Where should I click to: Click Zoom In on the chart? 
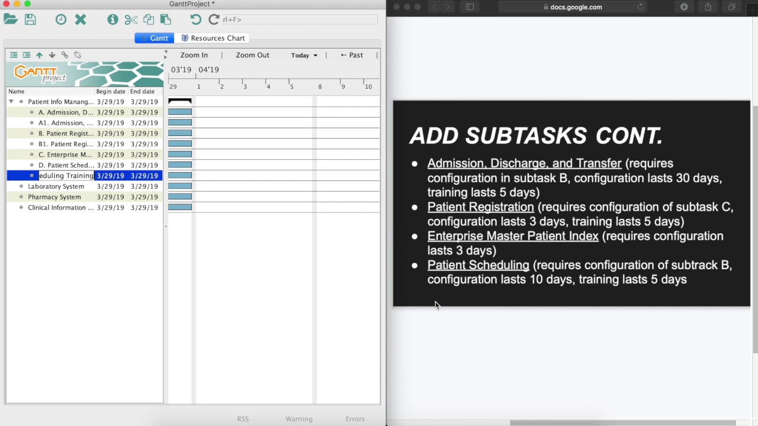click(x=194, y=55)
